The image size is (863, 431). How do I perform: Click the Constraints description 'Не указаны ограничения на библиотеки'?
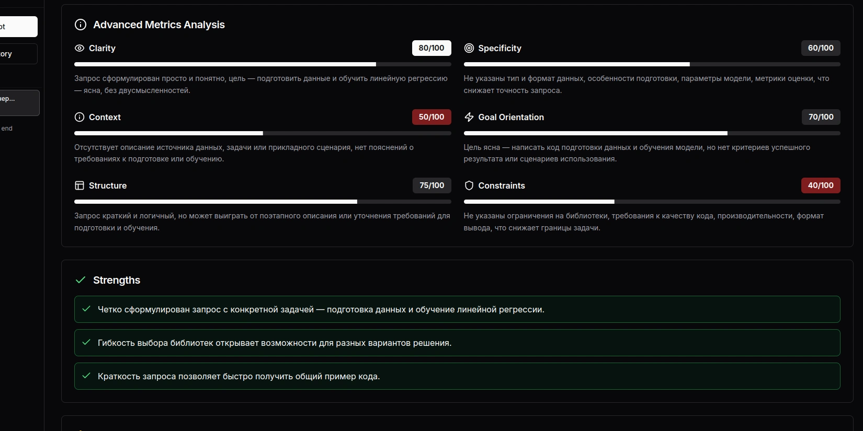[x=644, y=222]
